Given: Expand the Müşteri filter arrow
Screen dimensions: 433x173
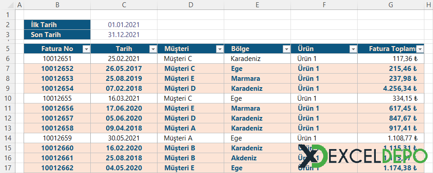Looking at the screenshot, I should [220, 49].
